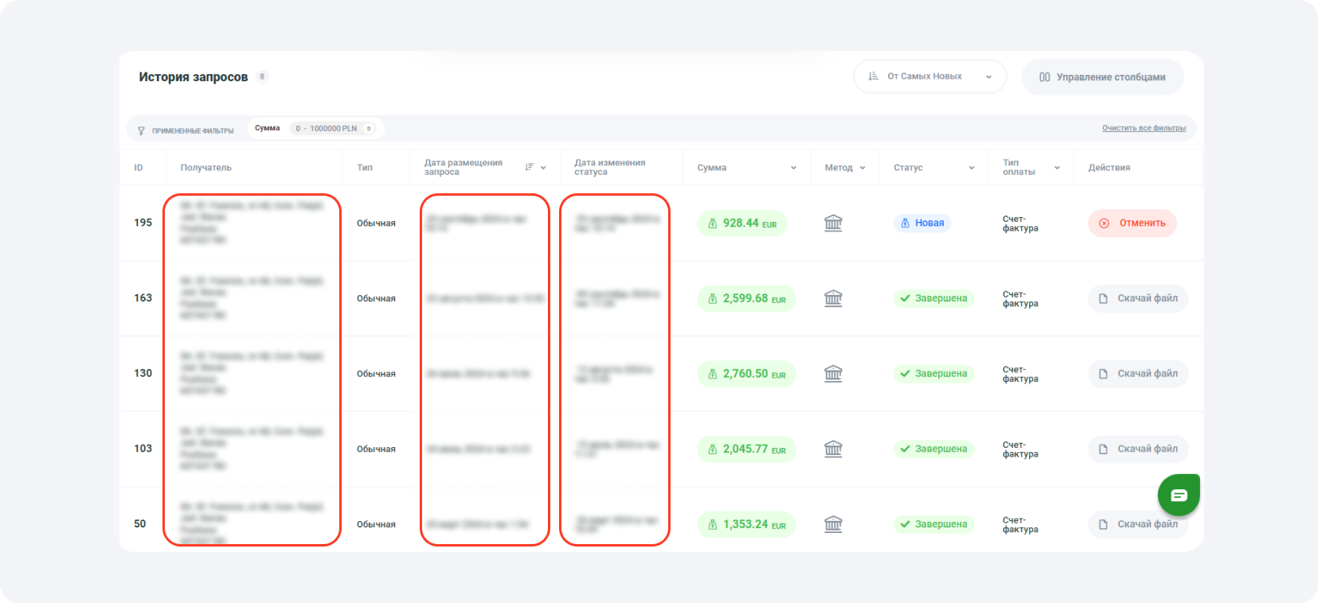Click the Получатель column header
This screenshot has width=1318, height=603.
click(x=205, y=168)
